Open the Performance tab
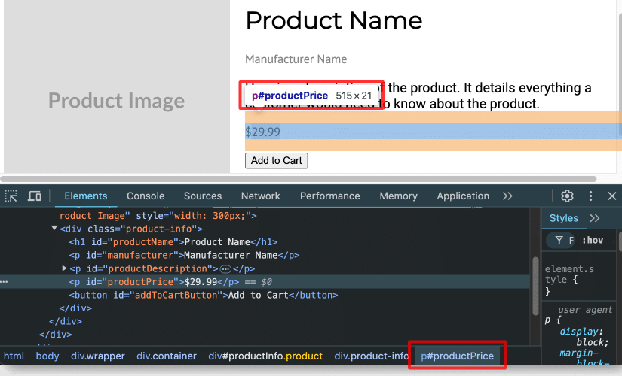This screenshot has height=376, width=622. (x=330, y=196)
